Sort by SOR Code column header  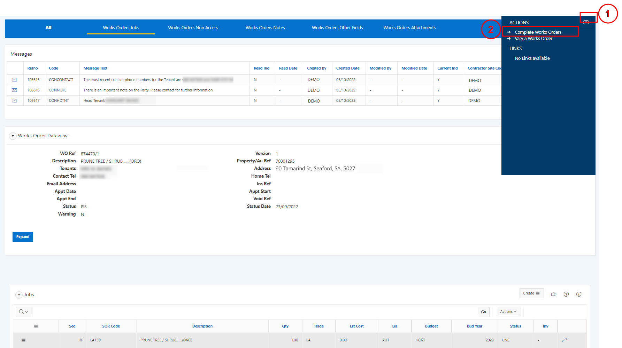111,326
